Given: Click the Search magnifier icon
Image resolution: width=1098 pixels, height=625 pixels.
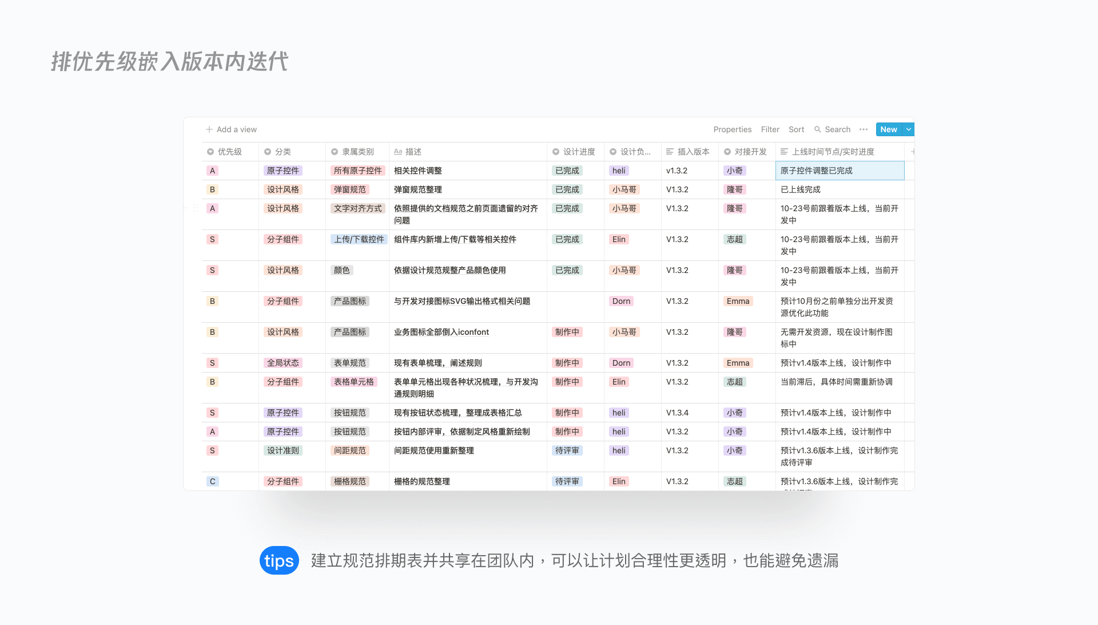Looking at the screenshot, I should point(818,129).
